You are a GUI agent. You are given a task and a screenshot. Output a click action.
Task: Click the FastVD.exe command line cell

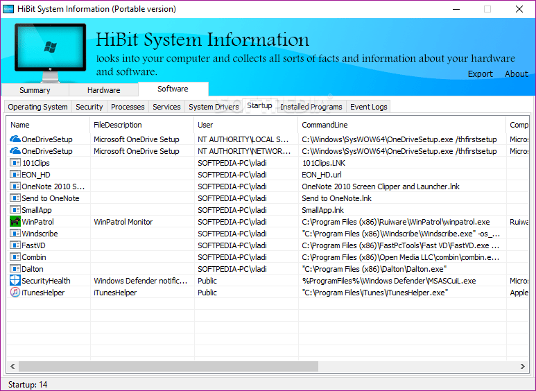point(401,245)
